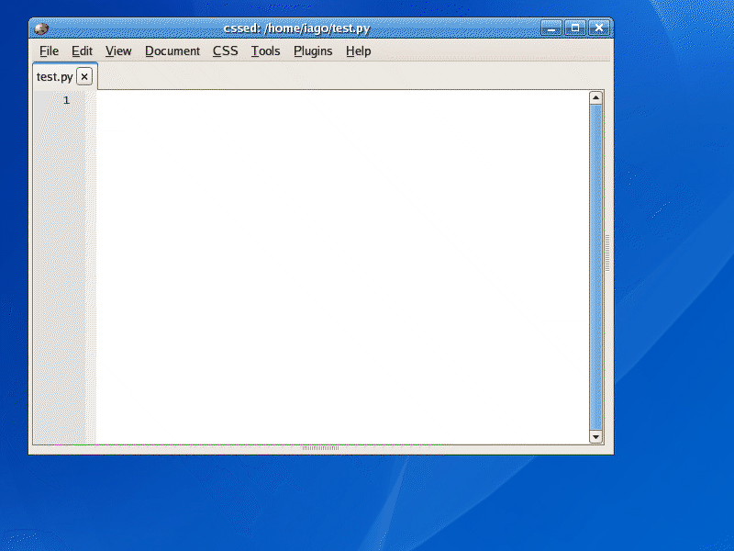
Task: Minimize the cssed window
Action: [551, 28]
